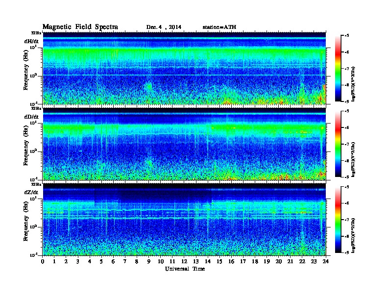Click hour 3 on the Universal Time axis

tap(78, 261)
